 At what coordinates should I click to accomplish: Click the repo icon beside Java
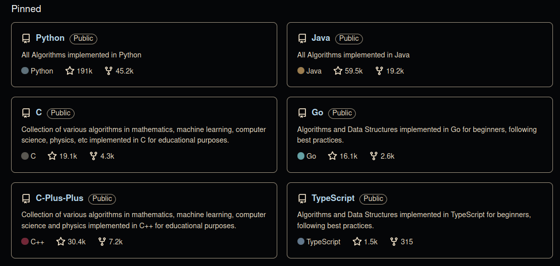[302, 39]
